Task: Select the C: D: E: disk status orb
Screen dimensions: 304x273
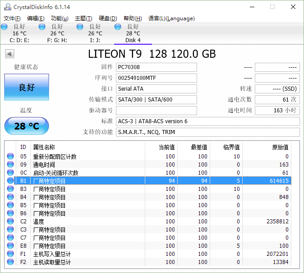Action: tap(5, 27)
